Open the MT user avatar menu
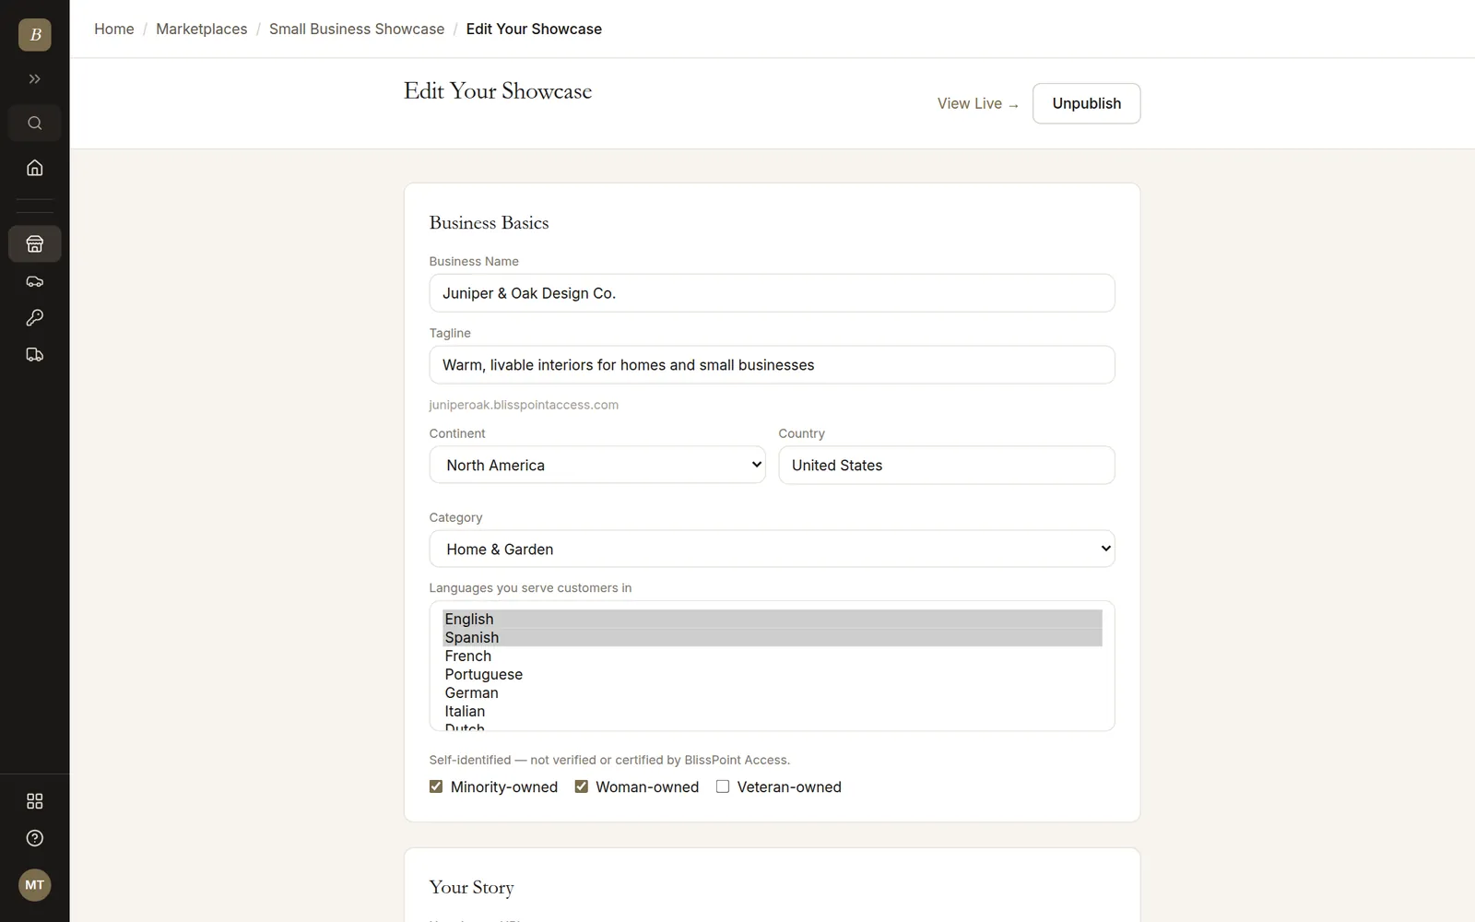The width and height of the screenshot is (1475, 922). point(35,885)
